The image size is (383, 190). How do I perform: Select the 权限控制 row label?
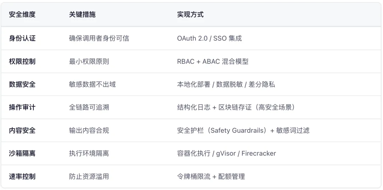22,61
